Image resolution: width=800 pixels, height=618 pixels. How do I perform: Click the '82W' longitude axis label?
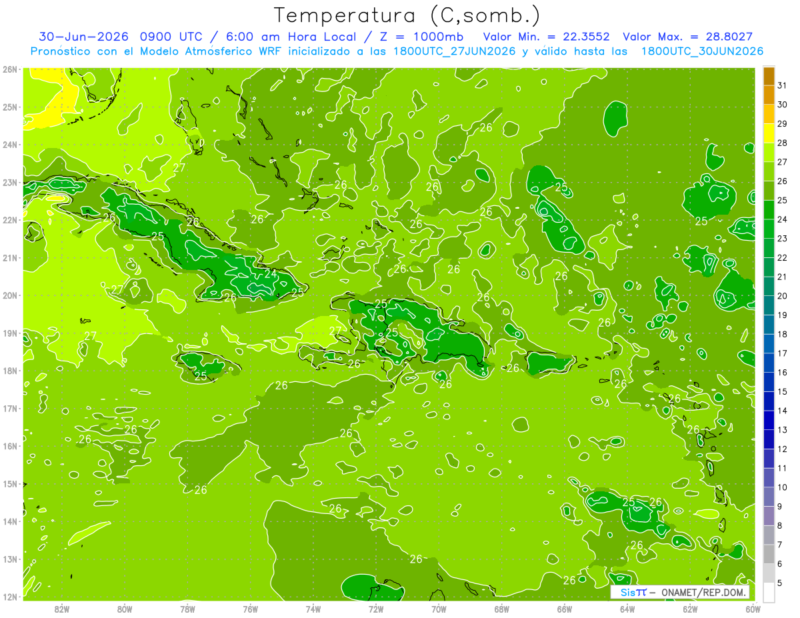coord(61,609)
